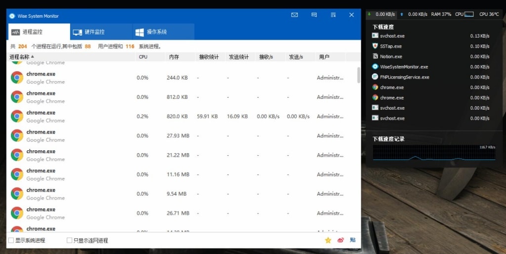This screenshot has width=506, height=254.
Task: Click the system process count 116
Action: pyautogui.click(x=130, y=46)
